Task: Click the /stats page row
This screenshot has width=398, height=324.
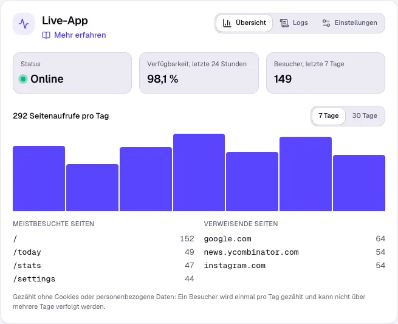Action: coord(103,266)
